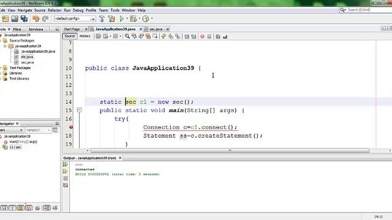
Task: Select the Source view button
Action: point(69,36)
